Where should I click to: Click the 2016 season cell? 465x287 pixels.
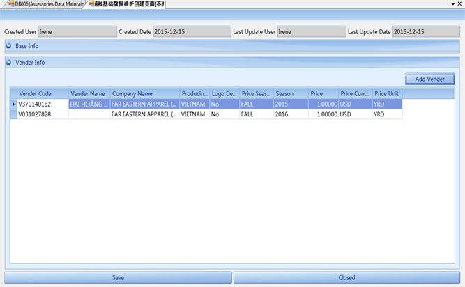[291, 114]
